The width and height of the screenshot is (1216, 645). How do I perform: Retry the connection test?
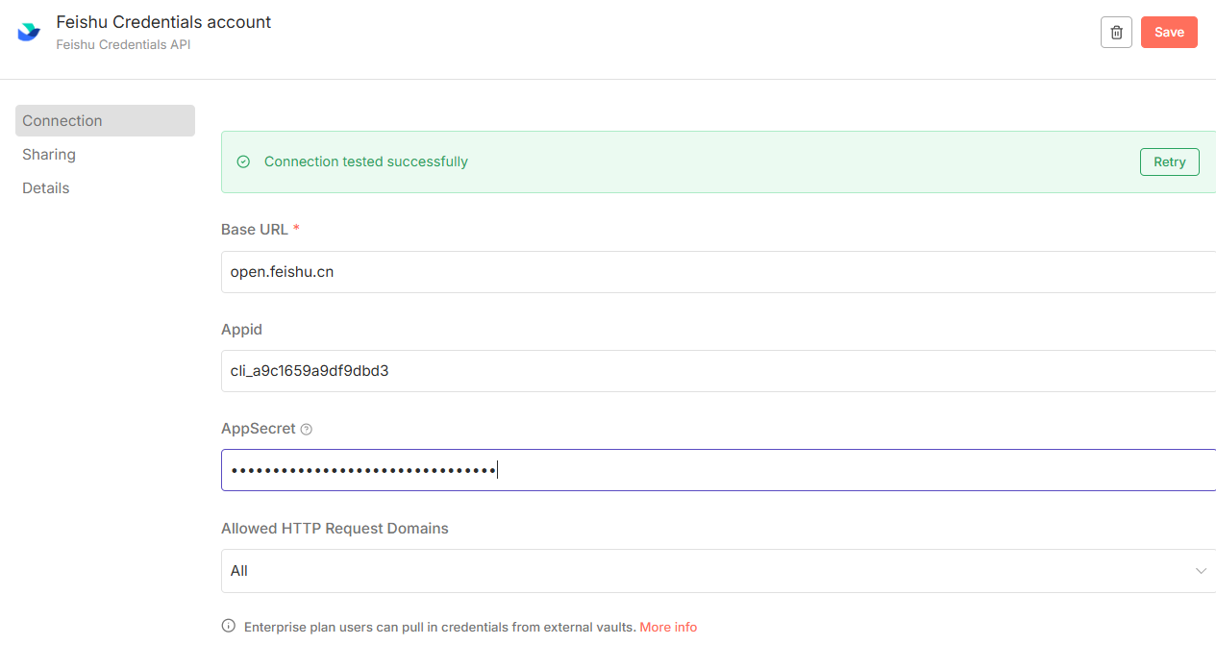tap(1169, 161)
